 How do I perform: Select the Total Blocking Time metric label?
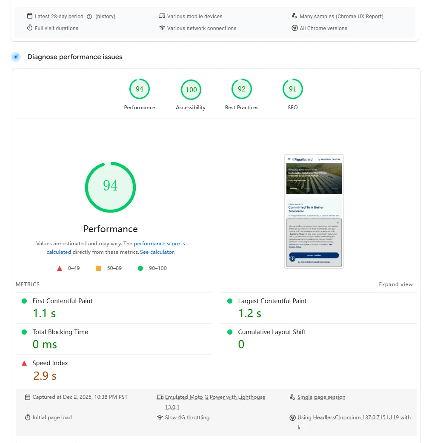tap(60, 332)
